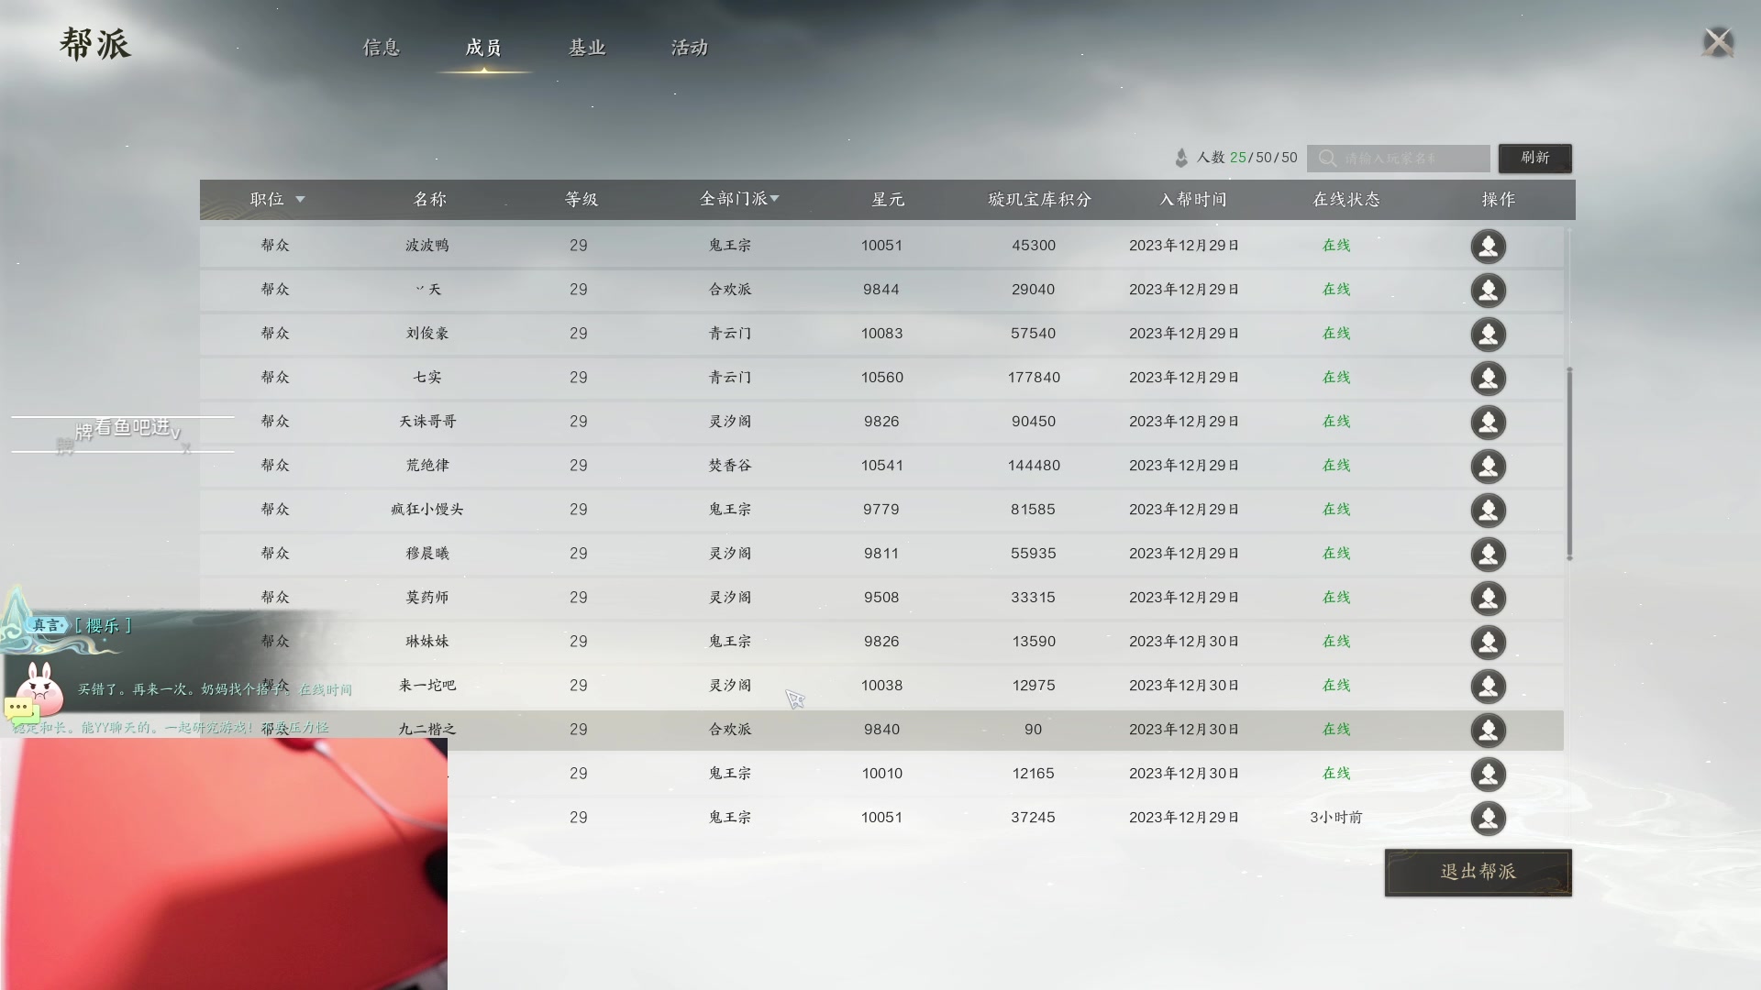Image resolution: width=1761 pixels, height=990 pixels.
Task: Click the operation icon for 荒绝律
Action: pyautogui.click(x=1488, y=467)
